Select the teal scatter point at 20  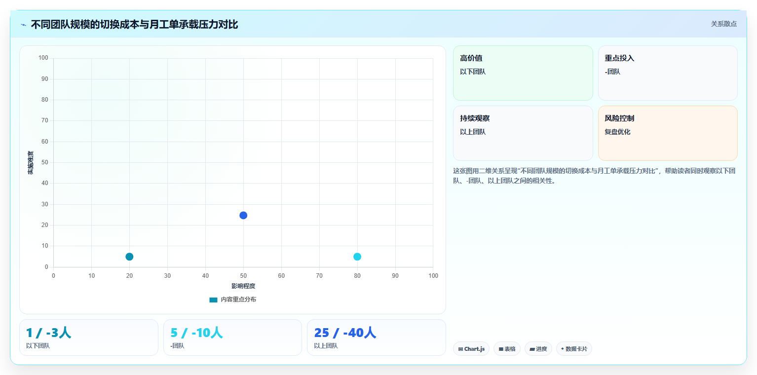pos(129,257)
